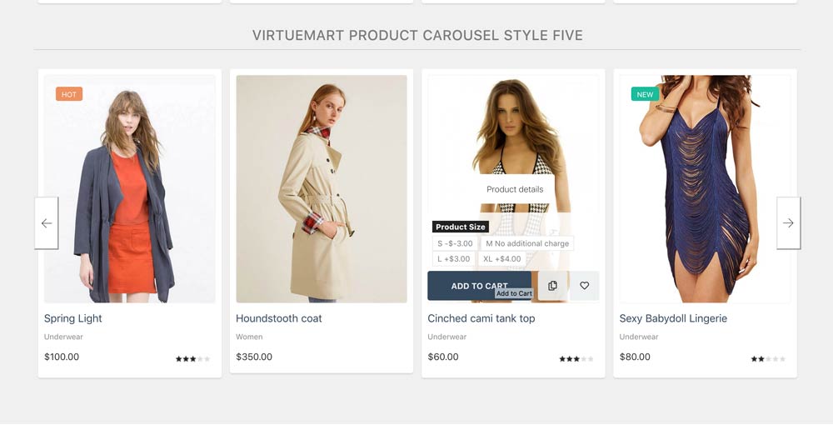Pick the XL +$4.00 size option
The image size is (833, 425).
point(502,259)
